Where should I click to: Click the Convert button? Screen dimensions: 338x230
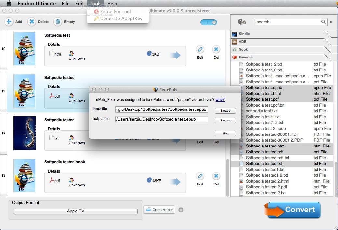coord(293,210)
